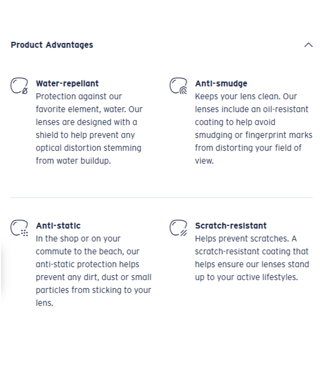Click the Anti-static description paragraph
Viewport: 320px width, 389px height.
pyautogui.click(x=93, y=270)
